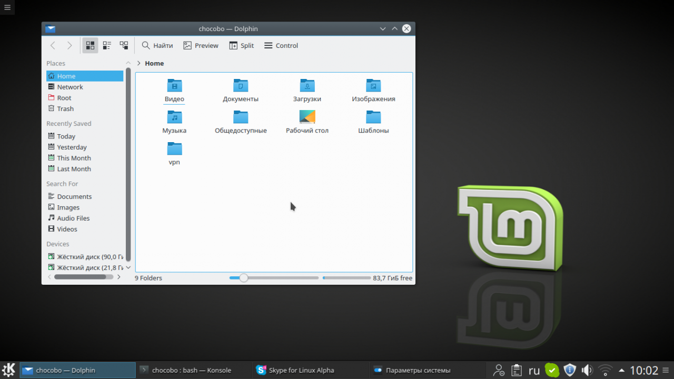Search for Videos
This screenshot has height=379, width=674.
tap(85, 229)
